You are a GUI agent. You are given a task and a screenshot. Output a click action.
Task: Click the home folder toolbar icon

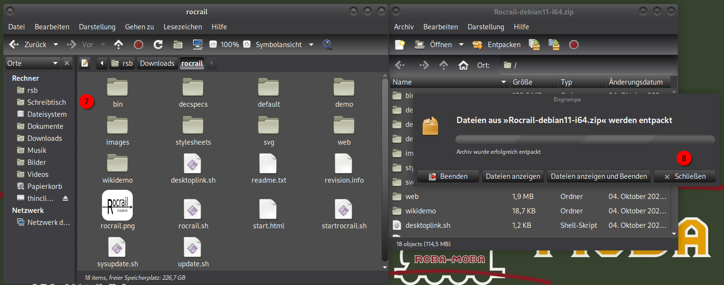tap(178, 45)
